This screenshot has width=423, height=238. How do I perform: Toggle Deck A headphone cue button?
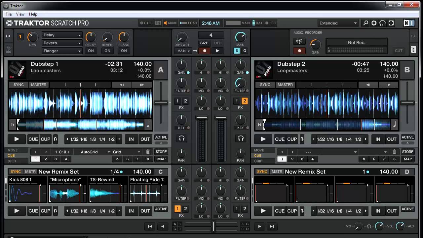pyautogui.click(x=181, y=139)
